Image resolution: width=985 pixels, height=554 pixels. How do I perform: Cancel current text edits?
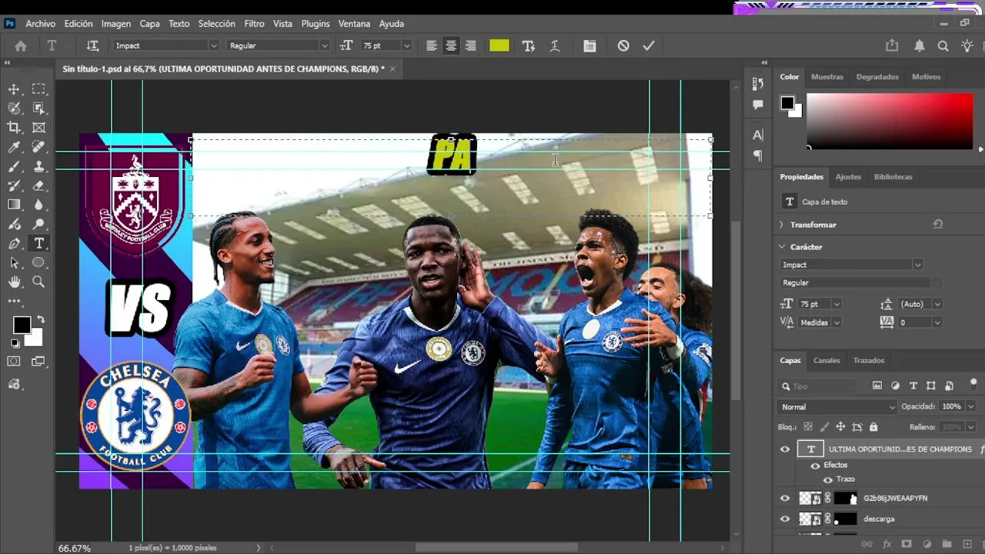(623, 45)
